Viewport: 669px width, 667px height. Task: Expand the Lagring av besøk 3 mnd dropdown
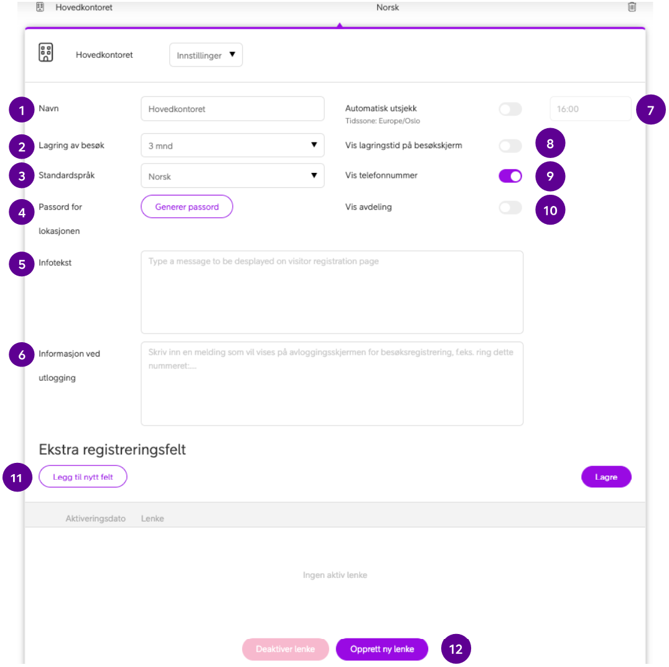click(232, 146)
